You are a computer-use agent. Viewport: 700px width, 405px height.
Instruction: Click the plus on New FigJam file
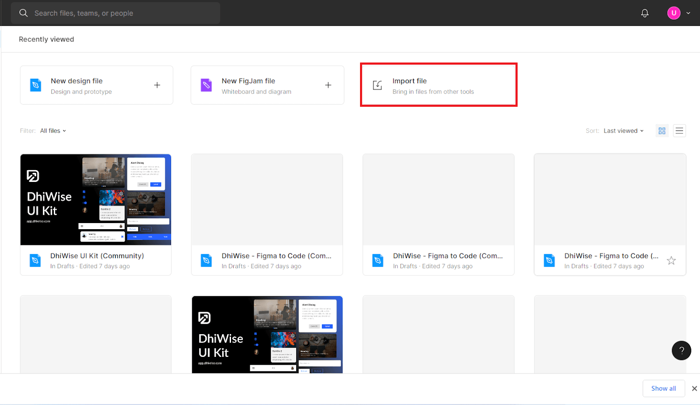(x=328, y=85)
